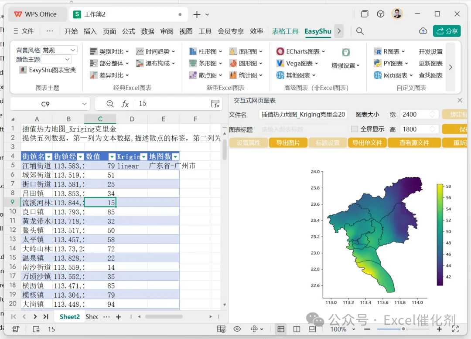This screenshot has width=471, height=339.
Task: Click the zoom out minus icon
Action: [x=367, y=329]
